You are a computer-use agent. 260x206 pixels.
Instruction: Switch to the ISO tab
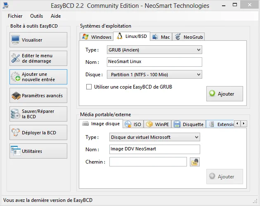click(133, 124)
